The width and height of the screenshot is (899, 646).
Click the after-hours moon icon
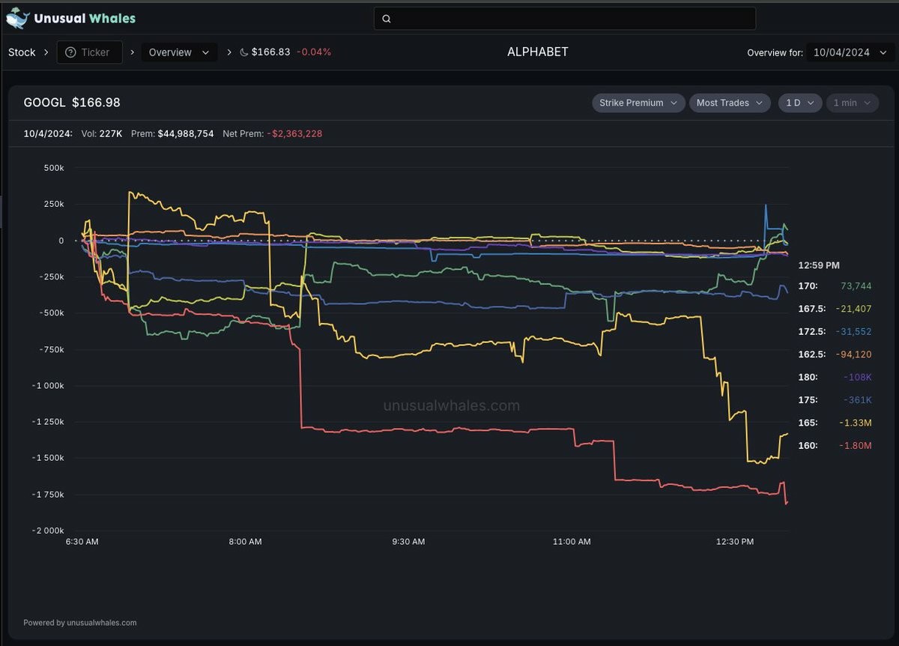point(244,52)
